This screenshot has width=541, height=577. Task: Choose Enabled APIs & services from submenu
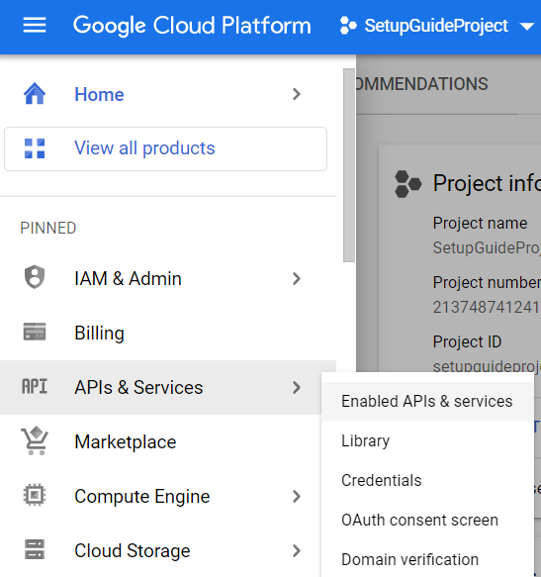click(427, 402)
